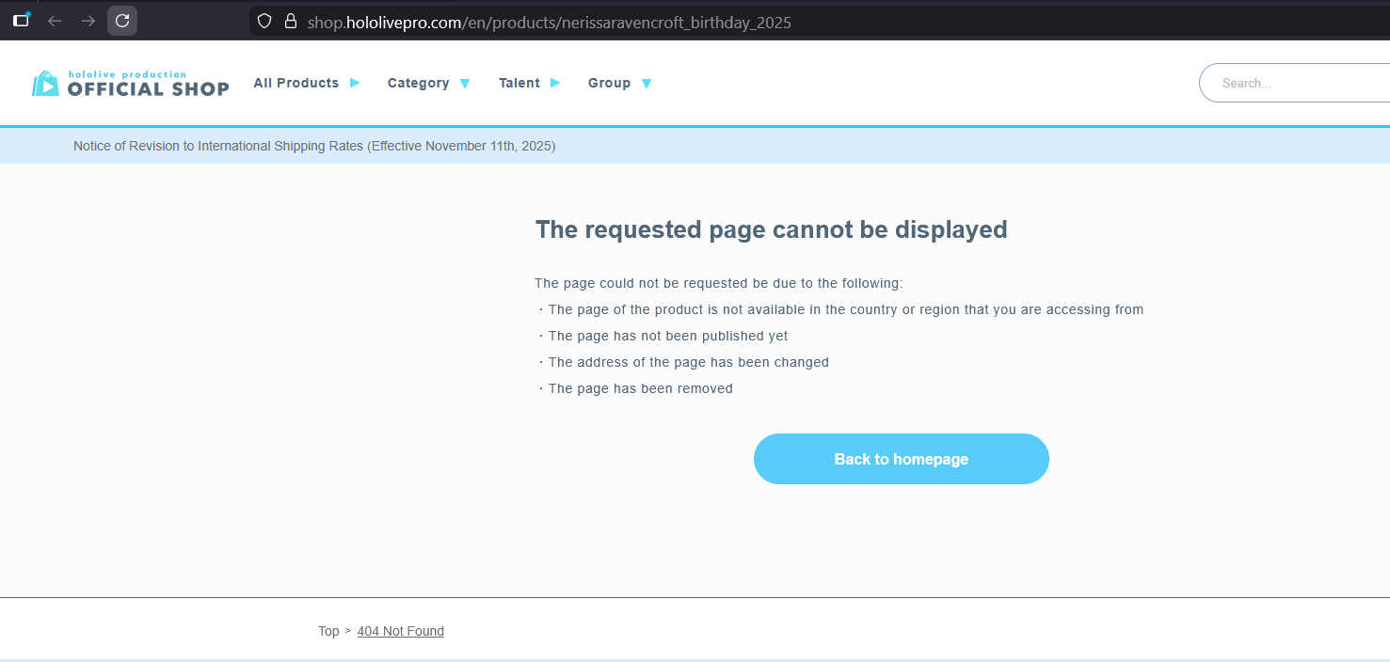The height and width of the screenshot is (662, 1390).
Task: Click the browser back arrow
Action: [55, 21]
